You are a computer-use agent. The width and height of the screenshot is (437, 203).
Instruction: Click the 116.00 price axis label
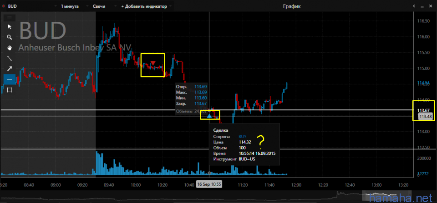coord(423,36)
